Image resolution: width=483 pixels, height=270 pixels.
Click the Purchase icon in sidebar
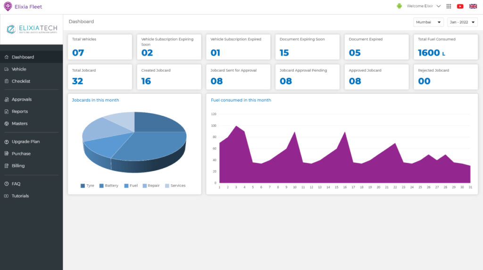click(x=7, y=154)
